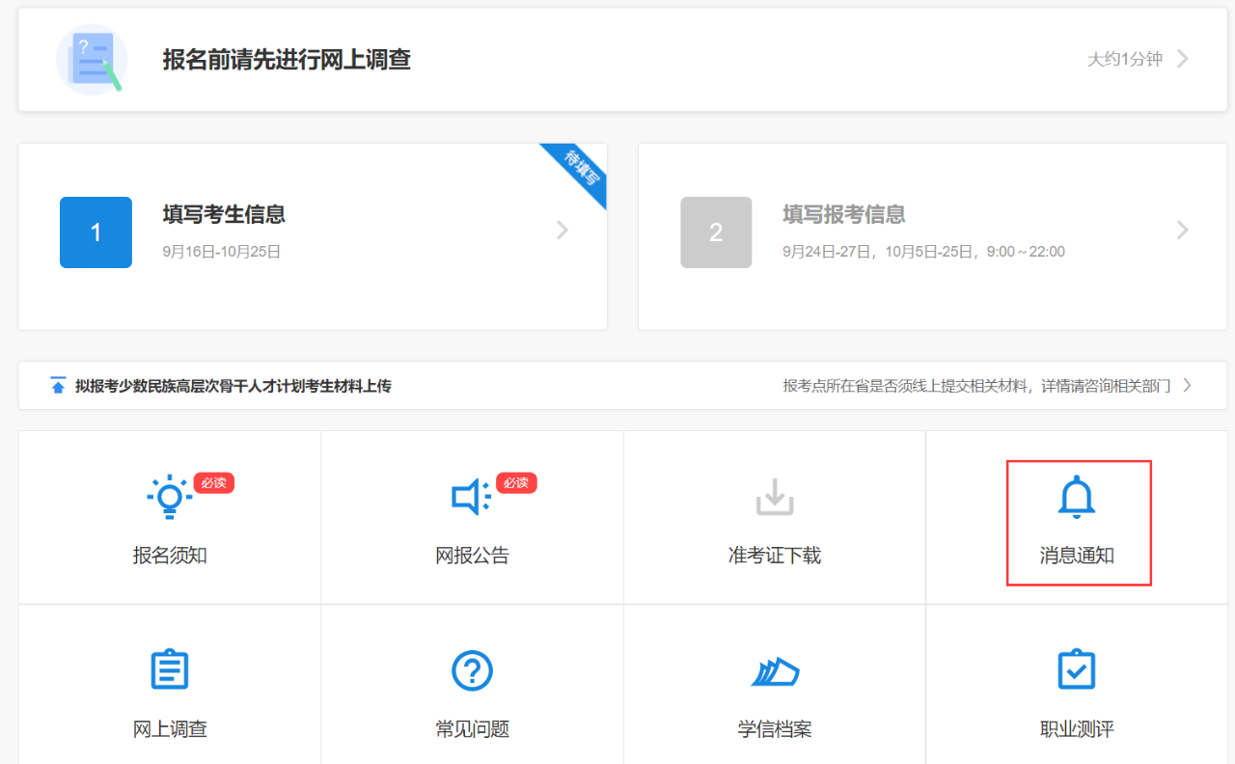The image size is (1235, 764).
Task: Click 必读 badge on 报名须知
Action: tap(213, 482)
